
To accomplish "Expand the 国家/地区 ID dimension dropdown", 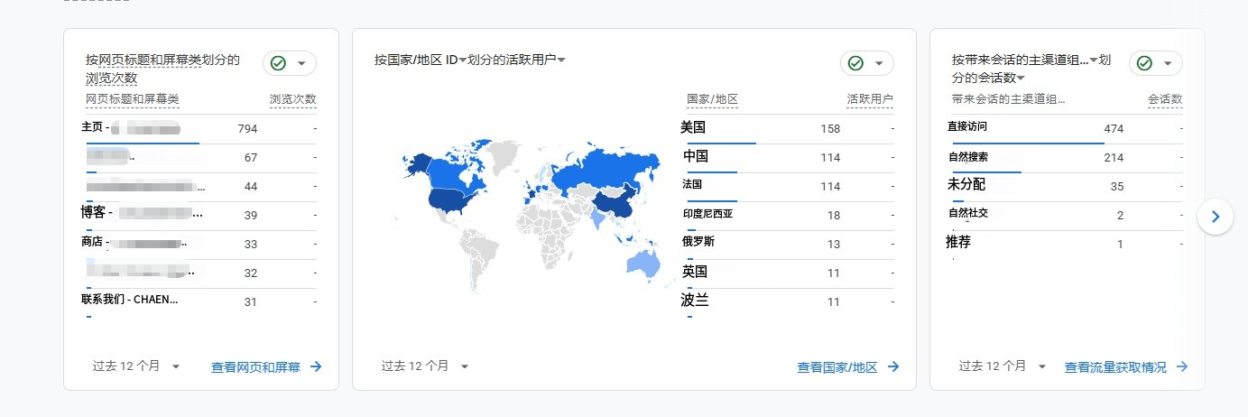I will (463, 60).
